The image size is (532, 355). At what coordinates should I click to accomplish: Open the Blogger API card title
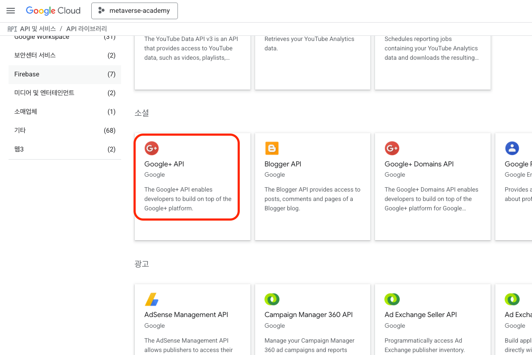[283, 164]
